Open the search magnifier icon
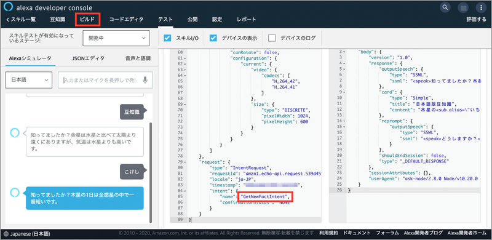This screenshot has width=492, height=240. coord(445,7)
